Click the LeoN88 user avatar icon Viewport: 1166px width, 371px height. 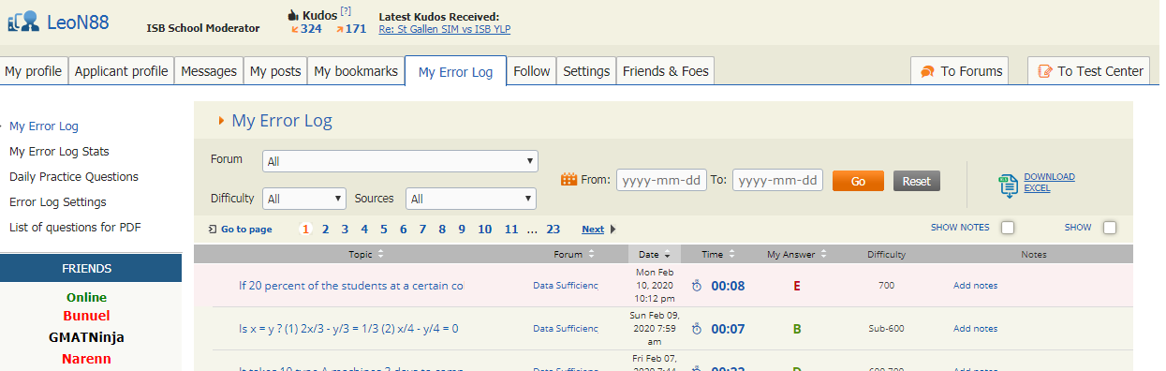(x=23, y=21)
